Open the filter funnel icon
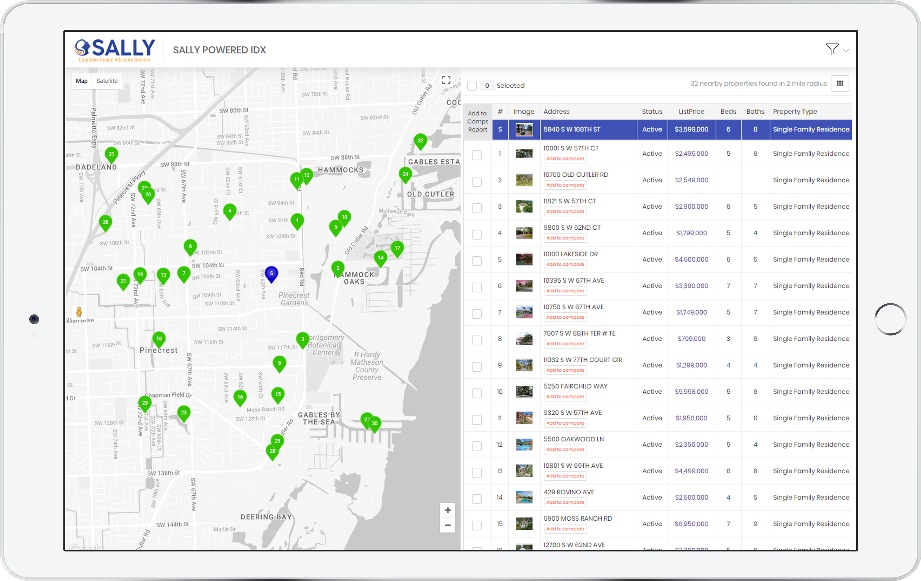921x581 pixels. [x=832, y=49]
